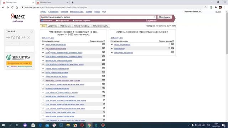
Task: Add phrase with count 282 via plus icon
Action: [x=43, y=56]
